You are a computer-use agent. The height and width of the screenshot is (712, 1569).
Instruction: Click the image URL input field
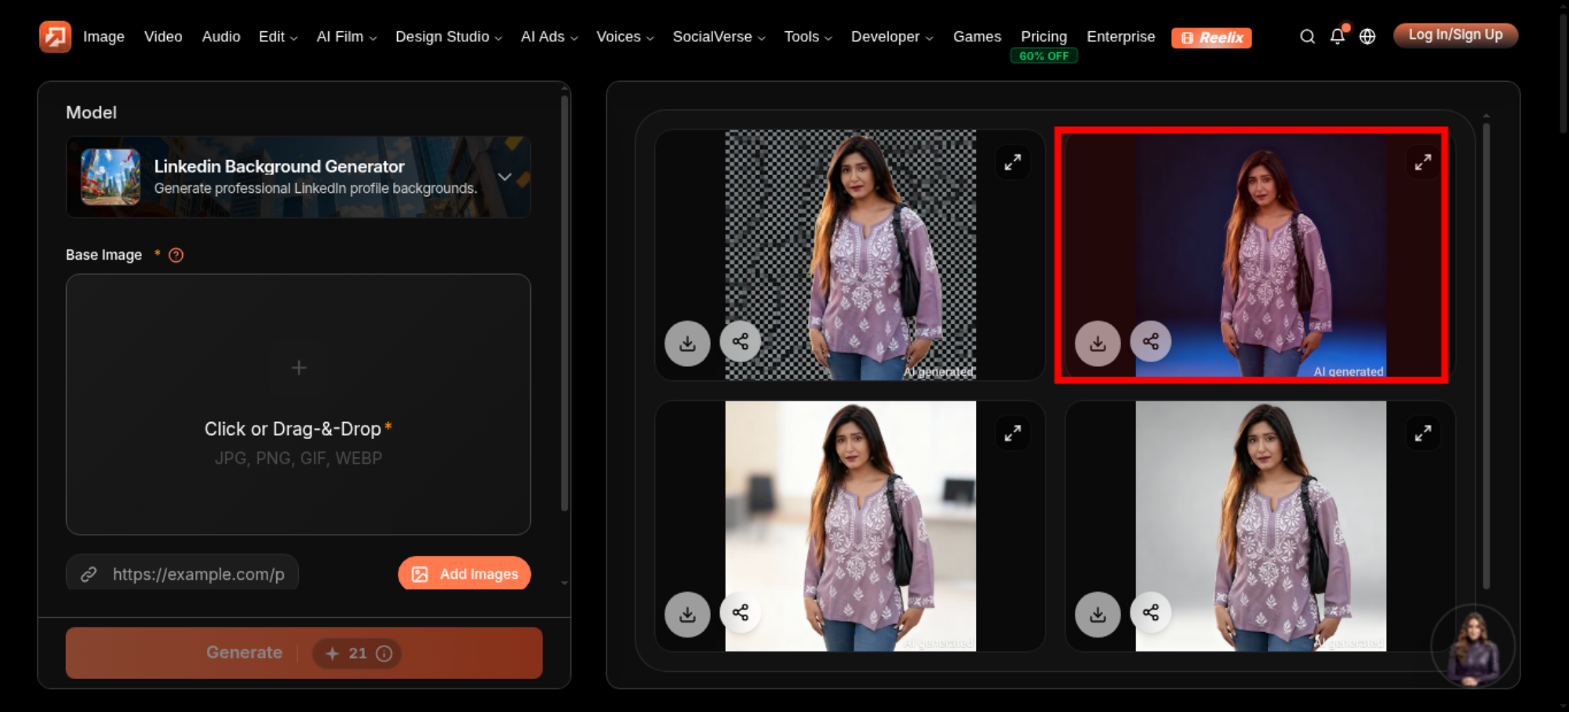pos(182,573)
